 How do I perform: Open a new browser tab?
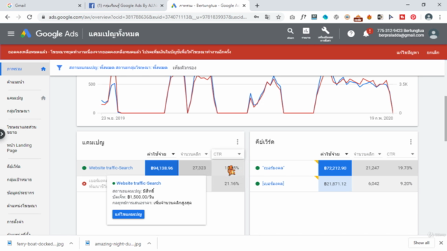click(x=257, y=6)
